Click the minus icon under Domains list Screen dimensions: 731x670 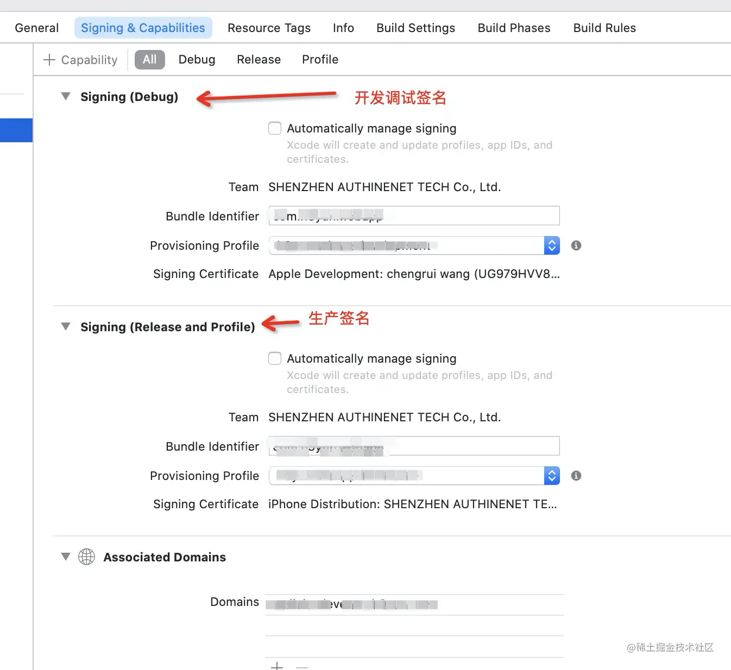tap(302, 666)
